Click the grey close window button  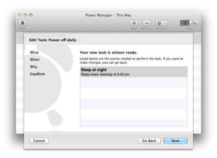20,15
